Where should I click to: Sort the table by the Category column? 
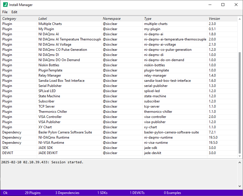tap(9, 18)
